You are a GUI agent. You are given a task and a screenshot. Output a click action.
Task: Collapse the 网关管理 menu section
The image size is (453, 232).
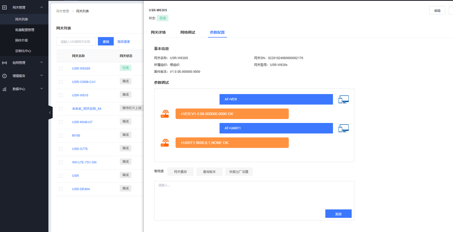[x=42, y=7]
